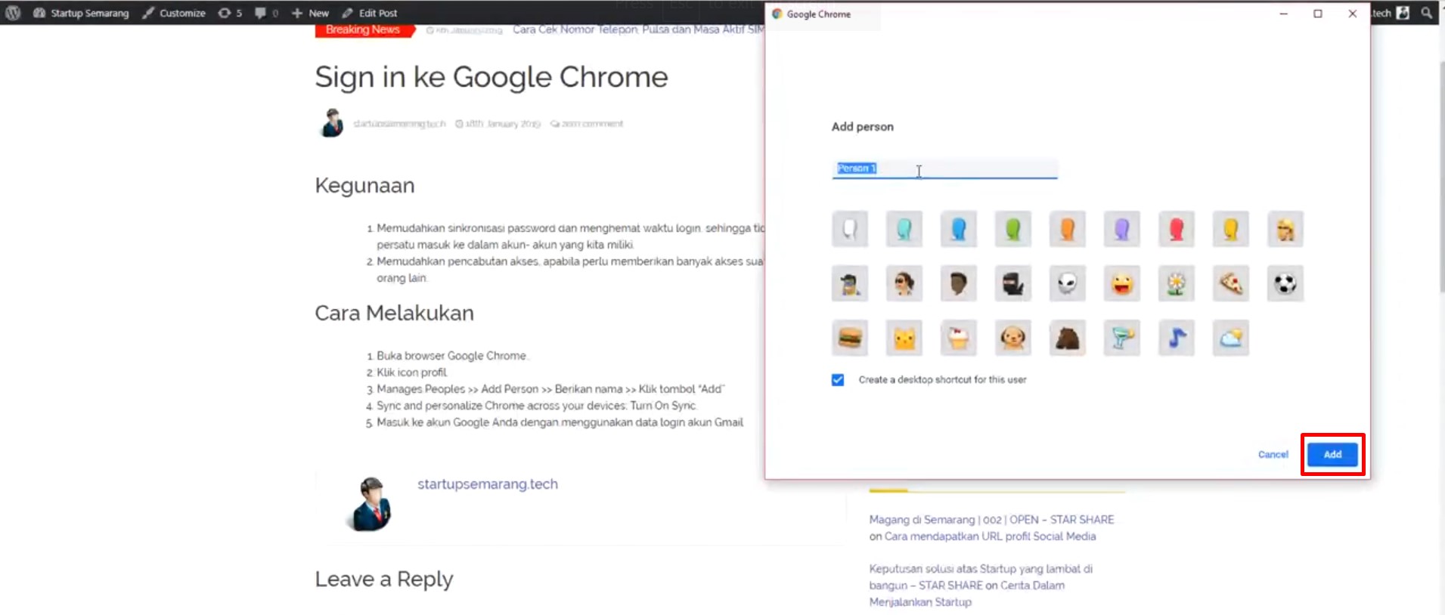Choose the blue silhouette avatar

(x=959, y=229)
